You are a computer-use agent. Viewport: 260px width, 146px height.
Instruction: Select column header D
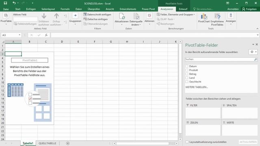point(62,42)
